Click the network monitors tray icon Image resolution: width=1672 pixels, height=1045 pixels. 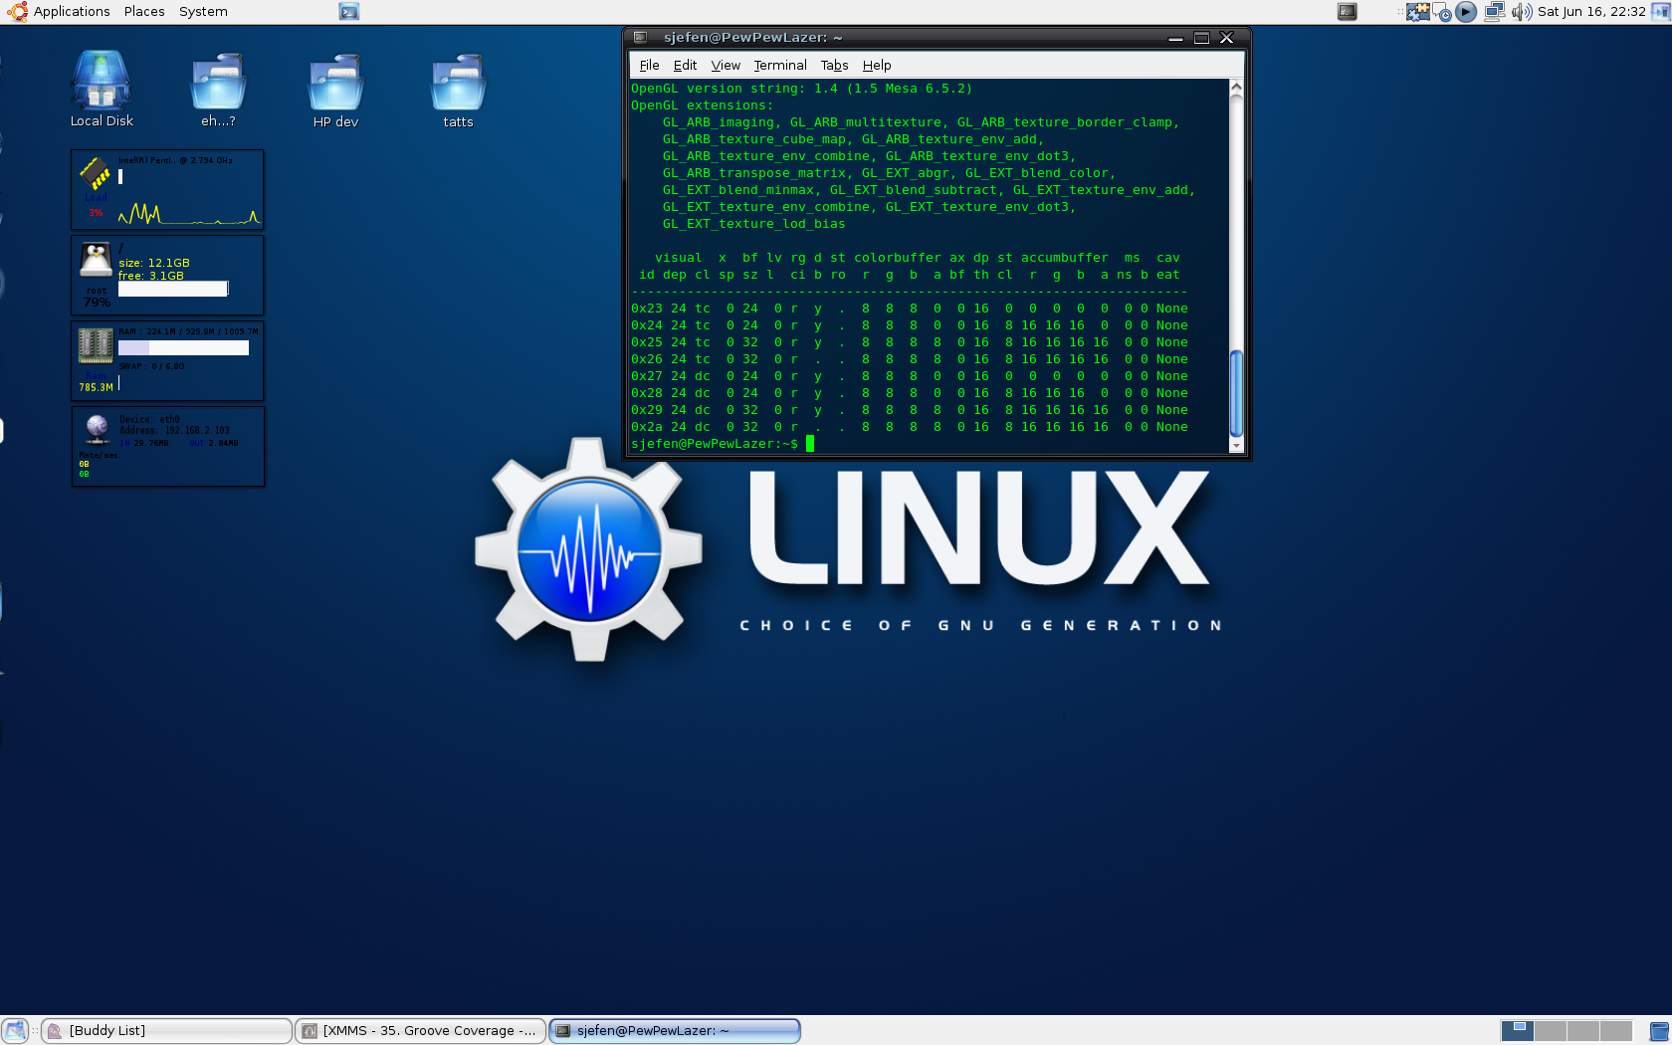pos(1494,12)
